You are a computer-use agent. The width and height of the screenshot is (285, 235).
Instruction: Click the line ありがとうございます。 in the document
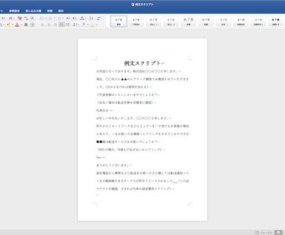[x=113, y=165]
